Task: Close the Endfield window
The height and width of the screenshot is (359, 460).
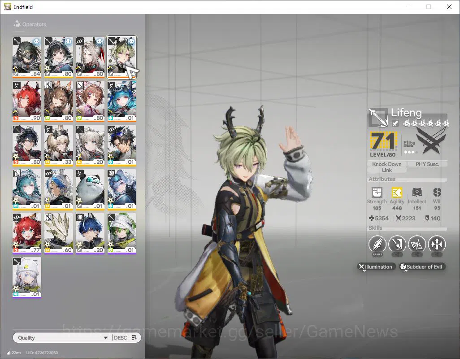Action: (x=449, y=7)
